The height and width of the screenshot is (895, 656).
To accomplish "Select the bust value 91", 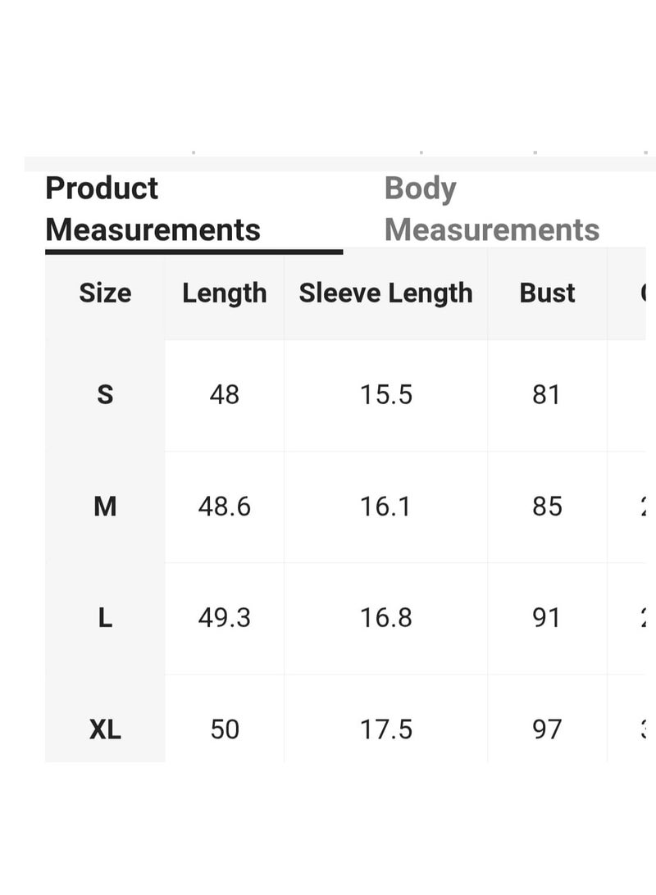I will tap(546, 618).
